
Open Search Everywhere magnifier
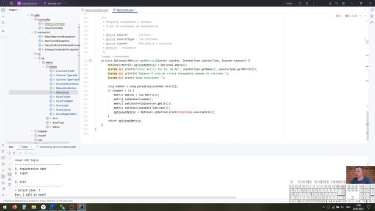(336, 4)
